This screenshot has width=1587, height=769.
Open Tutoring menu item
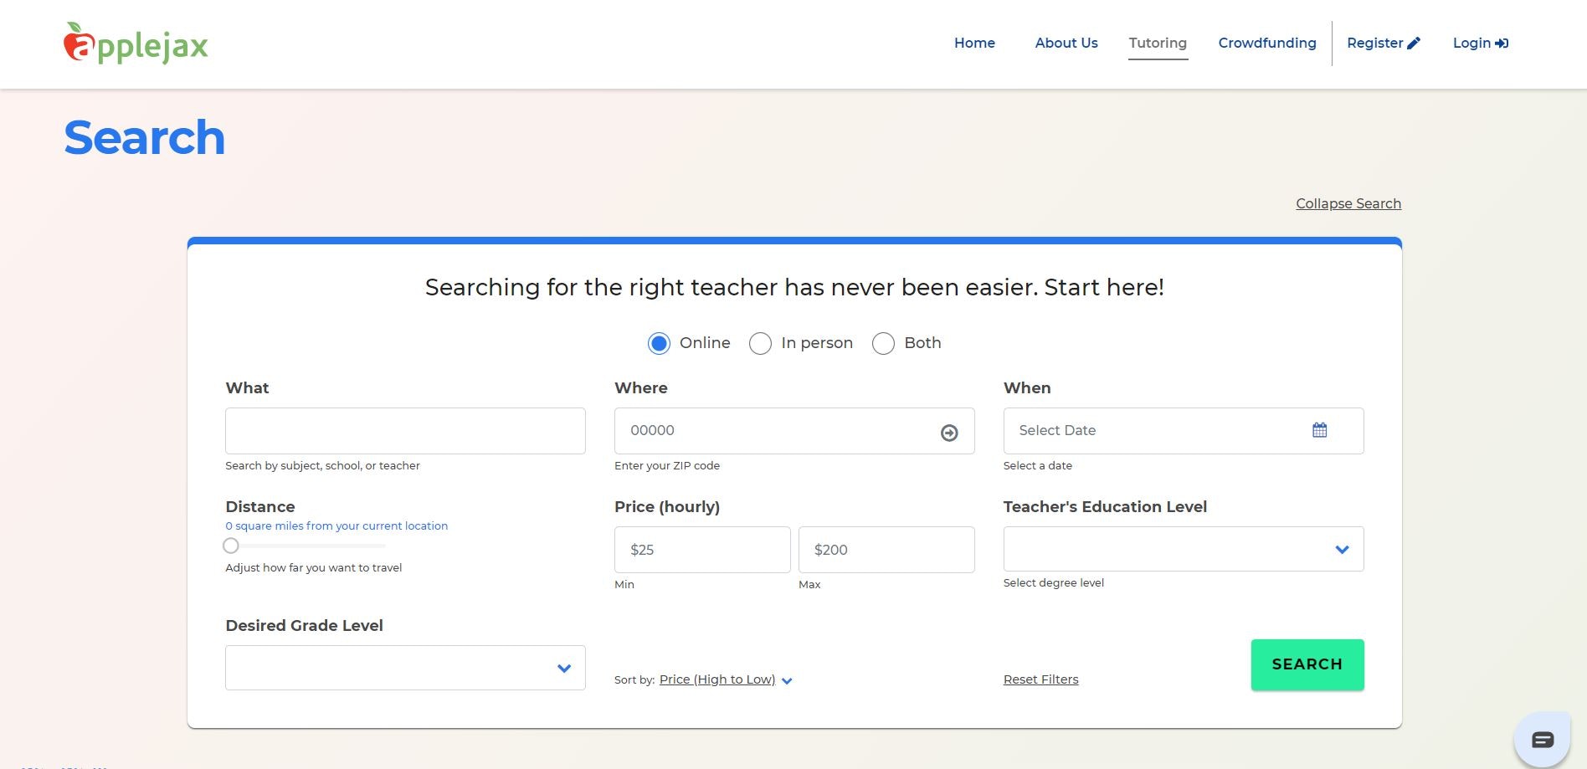(1158, 43)
